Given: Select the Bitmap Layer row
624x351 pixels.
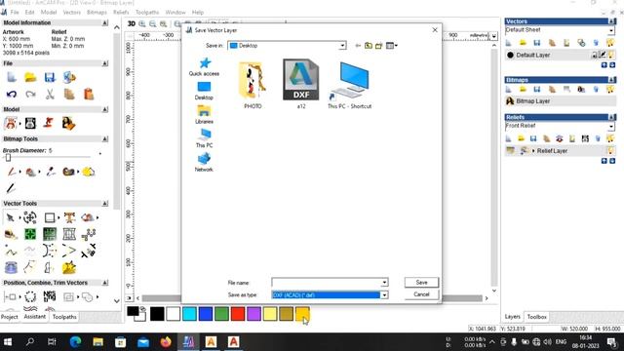Looking at the screenshot, I should 561,101.
